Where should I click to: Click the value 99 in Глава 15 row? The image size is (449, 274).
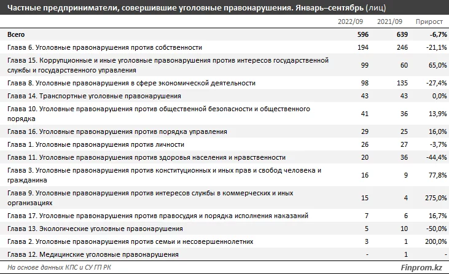point(364,65)
